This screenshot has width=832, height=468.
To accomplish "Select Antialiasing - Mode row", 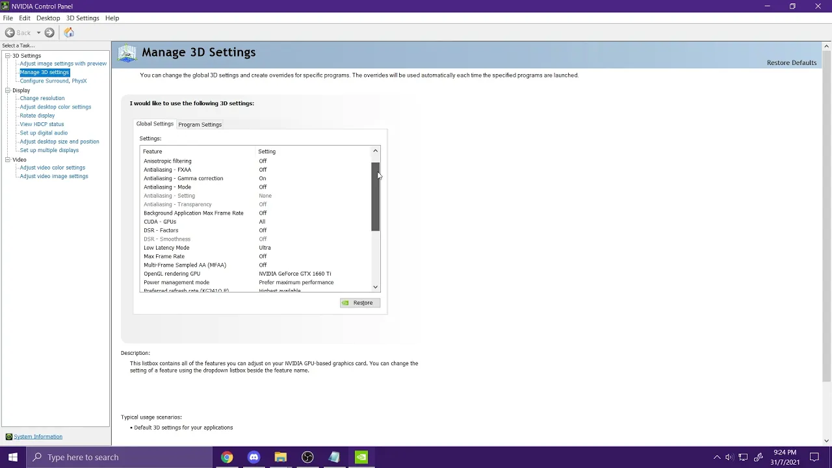I will [255, 187].
